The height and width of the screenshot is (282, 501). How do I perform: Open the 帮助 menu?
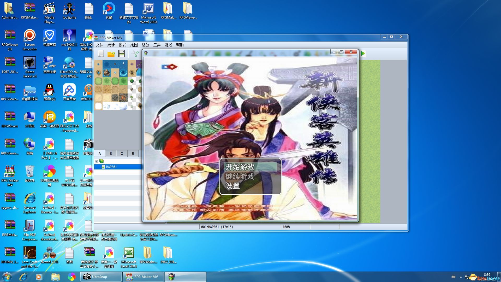coord(180,45)
